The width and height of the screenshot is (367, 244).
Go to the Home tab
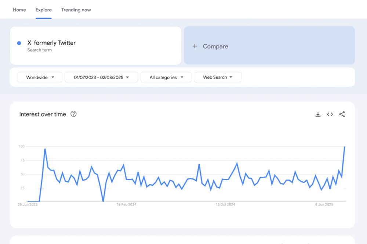point(19,10)
